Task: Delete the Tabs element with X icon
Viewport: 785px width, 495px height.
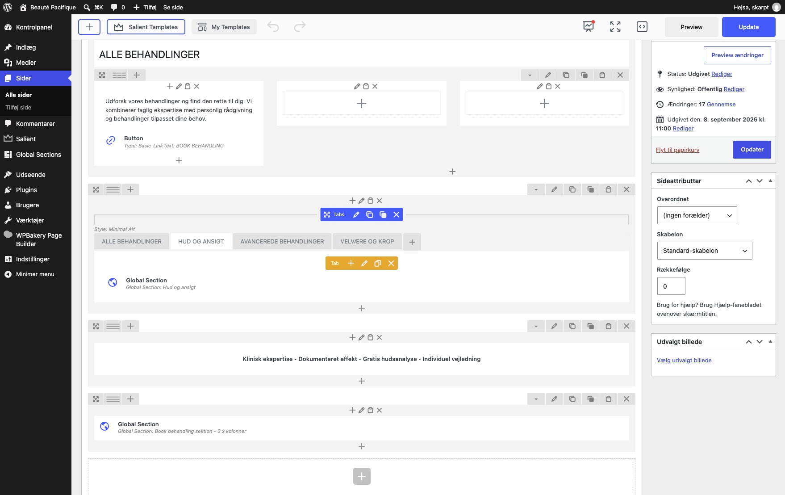Action: pyautogui.click(x=396, y=214)
